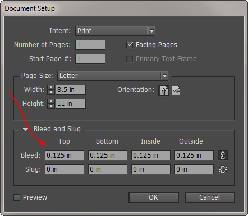Click the Cancel button
This screenshot has height=216, width=248.
pyautogui.click(x=210, y=197)
